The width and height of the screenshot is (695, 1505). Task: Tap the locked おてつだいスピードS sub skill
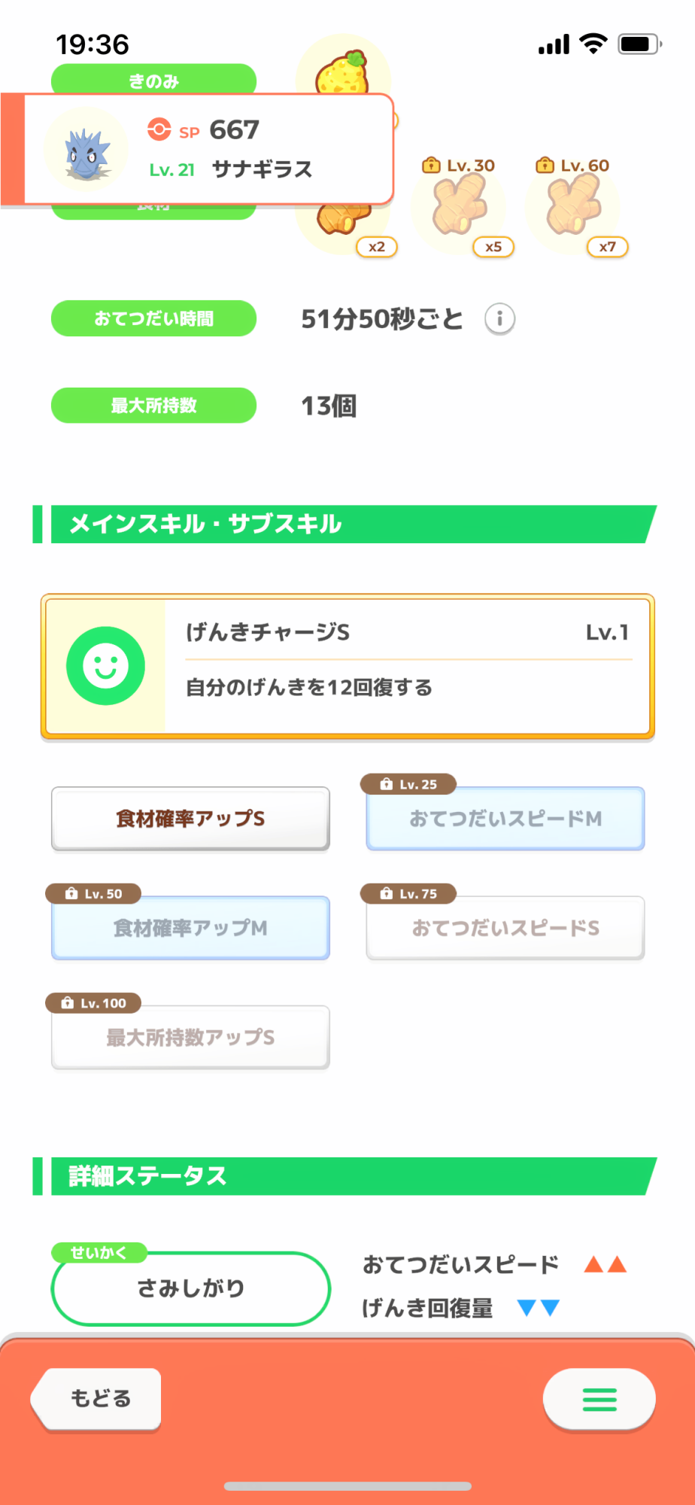[x=505, y=928]
